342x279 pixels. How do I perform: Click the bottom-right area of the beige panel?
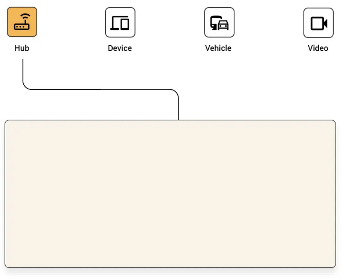(317, 254)
